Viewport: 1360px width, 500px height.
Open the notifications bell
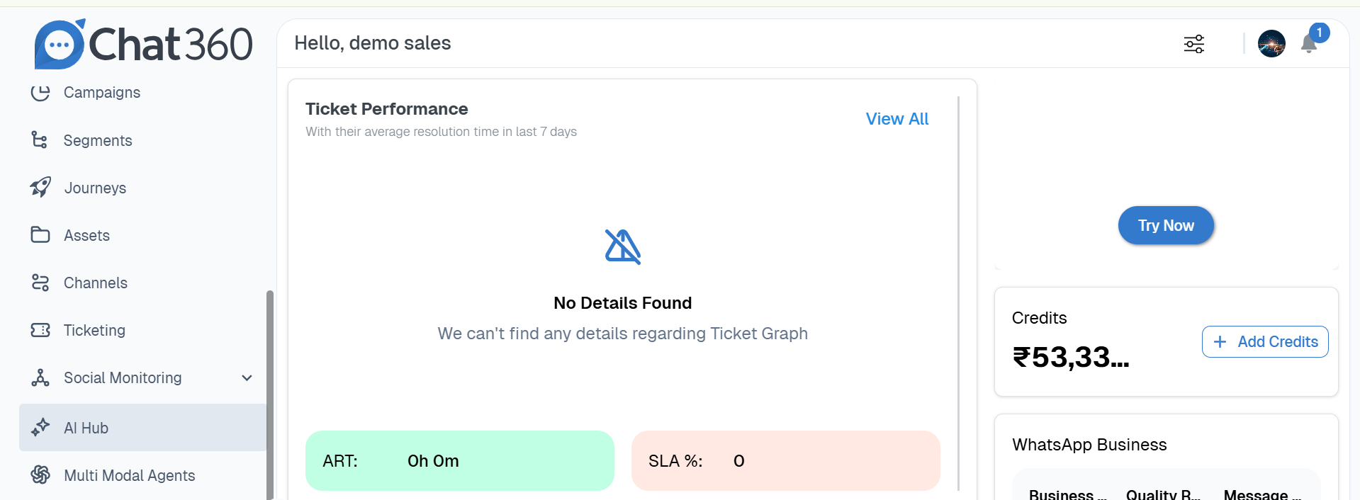1309,44
